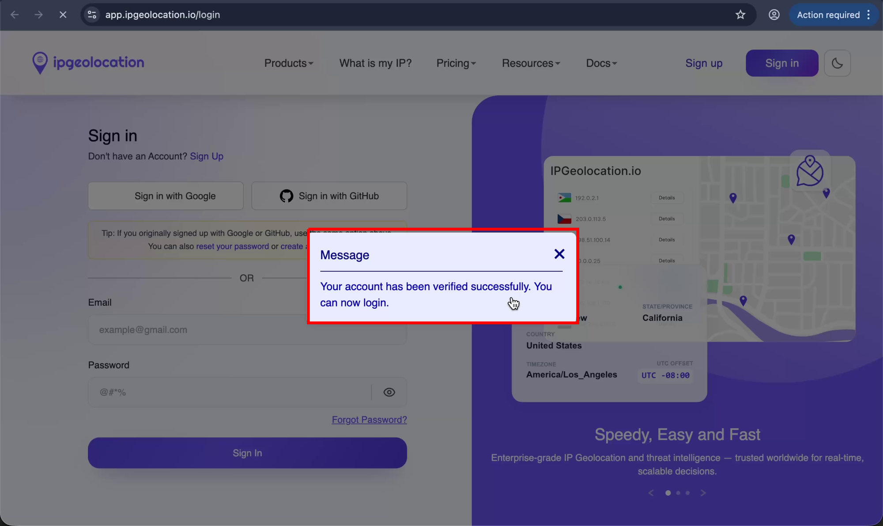Bookmark this page with star icon

740,15
